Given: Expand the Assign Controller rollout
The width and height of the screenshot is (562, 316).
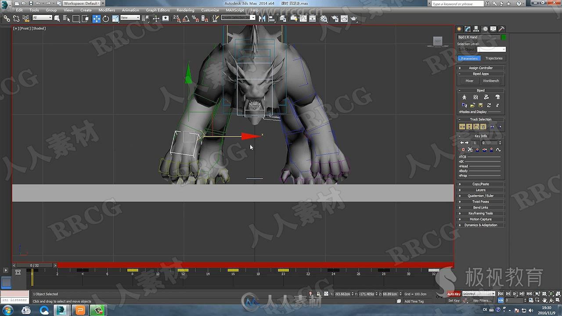Looking at the screenshot, I should click(481, 68).
